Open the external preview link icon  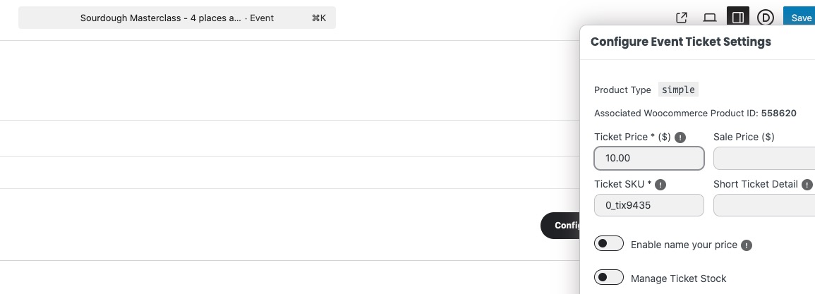point(682,18)
